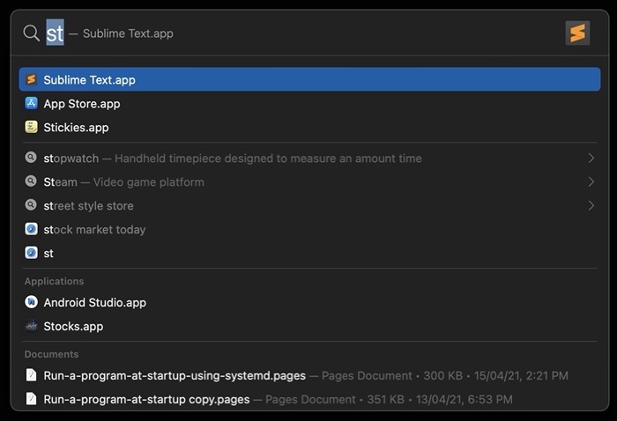Image resolution: width=617 pixels, height=421 pixels.
Task: Open Run-a-program-at-startup copy.pages document
Action: tap(146, 400)
